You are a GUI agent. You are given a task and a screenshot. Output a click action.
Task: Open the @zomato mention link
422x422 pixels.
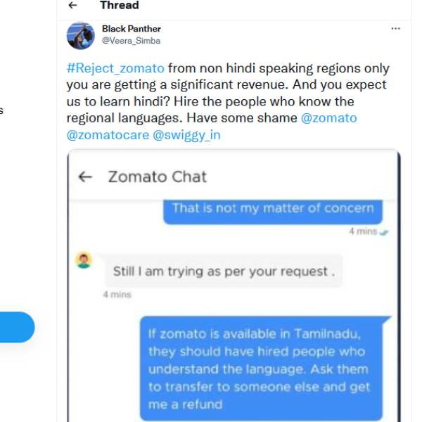[328, 117]
